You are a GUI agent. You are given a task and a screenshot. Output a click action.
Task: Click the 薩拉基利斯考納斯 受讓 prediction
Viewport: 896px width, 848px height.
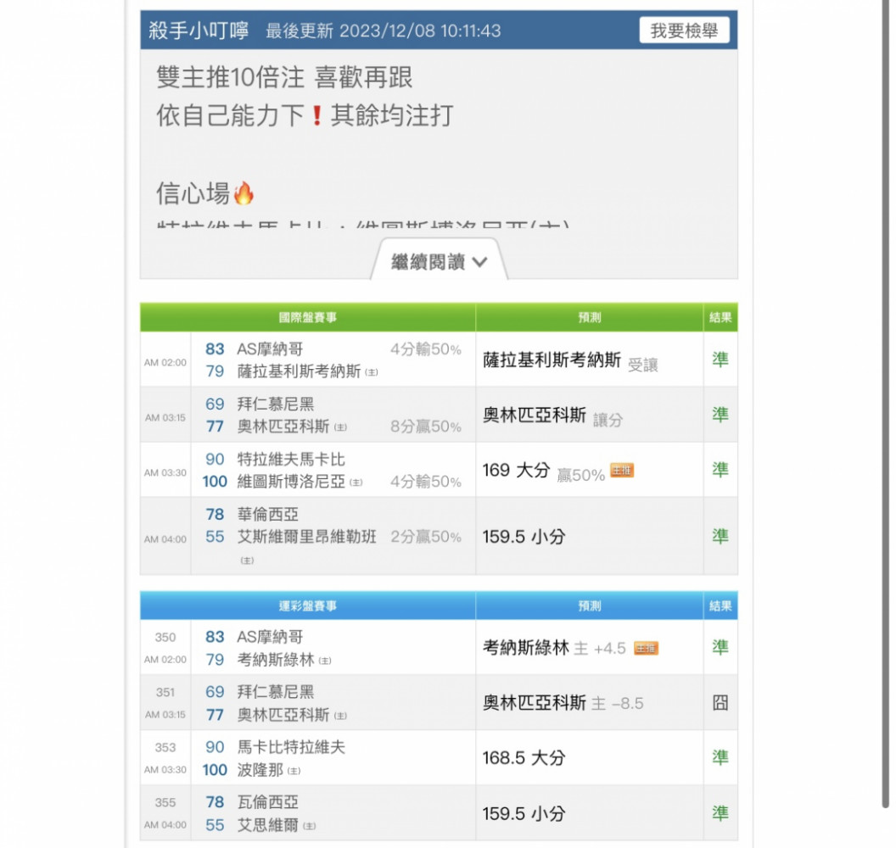coord(570,360)
